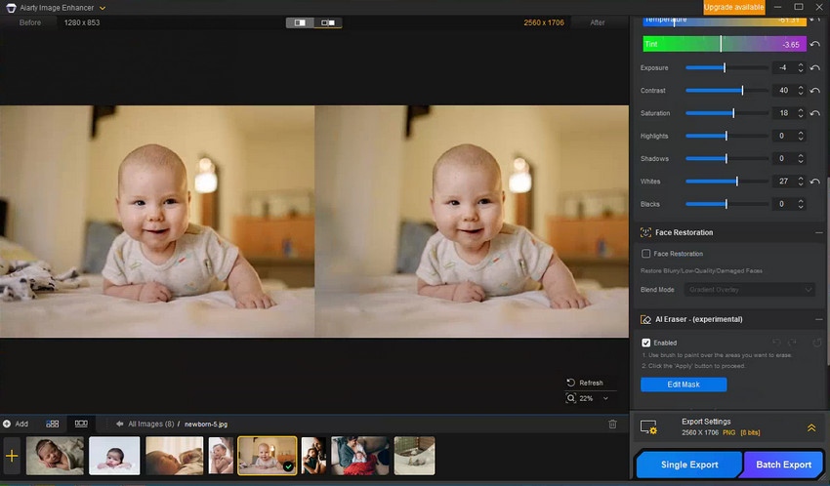830x486 pixels.
Task: Enable the Face Restoration checkbox
Action: tap(645, 254)
